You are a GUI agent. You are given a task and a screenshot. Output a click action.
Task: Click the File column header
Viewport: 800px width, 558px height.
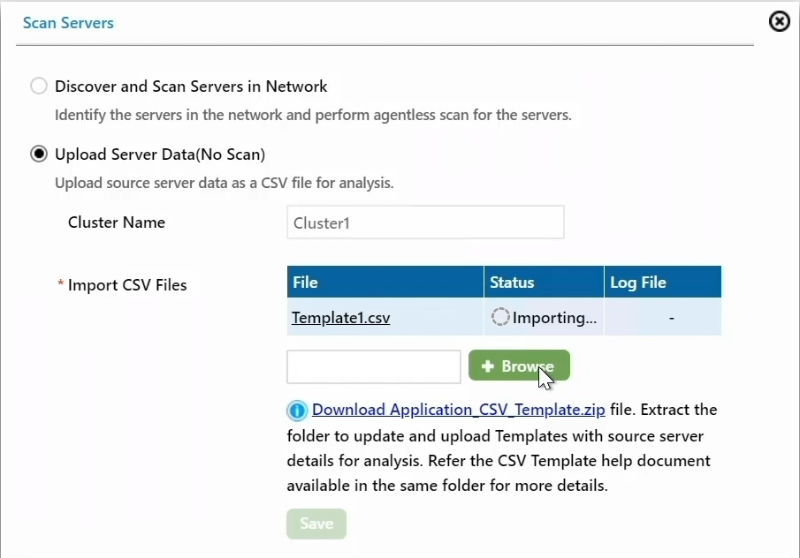pyautogui.click(x=385, y=282)
